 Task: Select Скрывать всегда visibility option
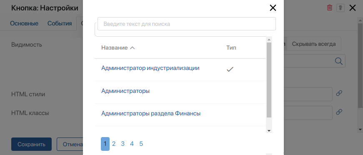point(314,44)
